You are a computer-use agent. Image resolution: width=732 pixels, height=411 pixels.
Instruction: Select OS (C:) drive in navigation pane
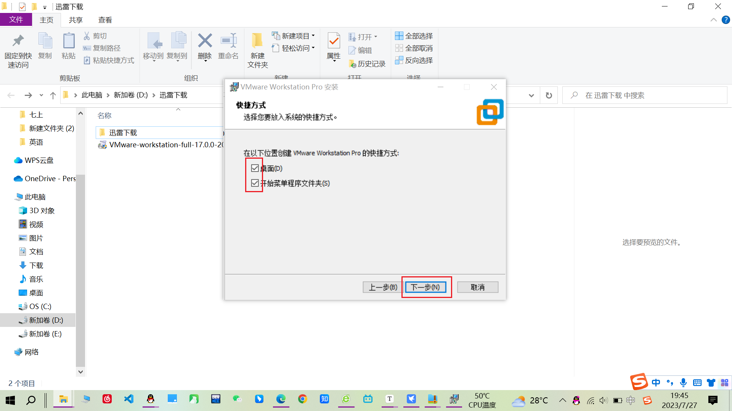click(40, 306)
